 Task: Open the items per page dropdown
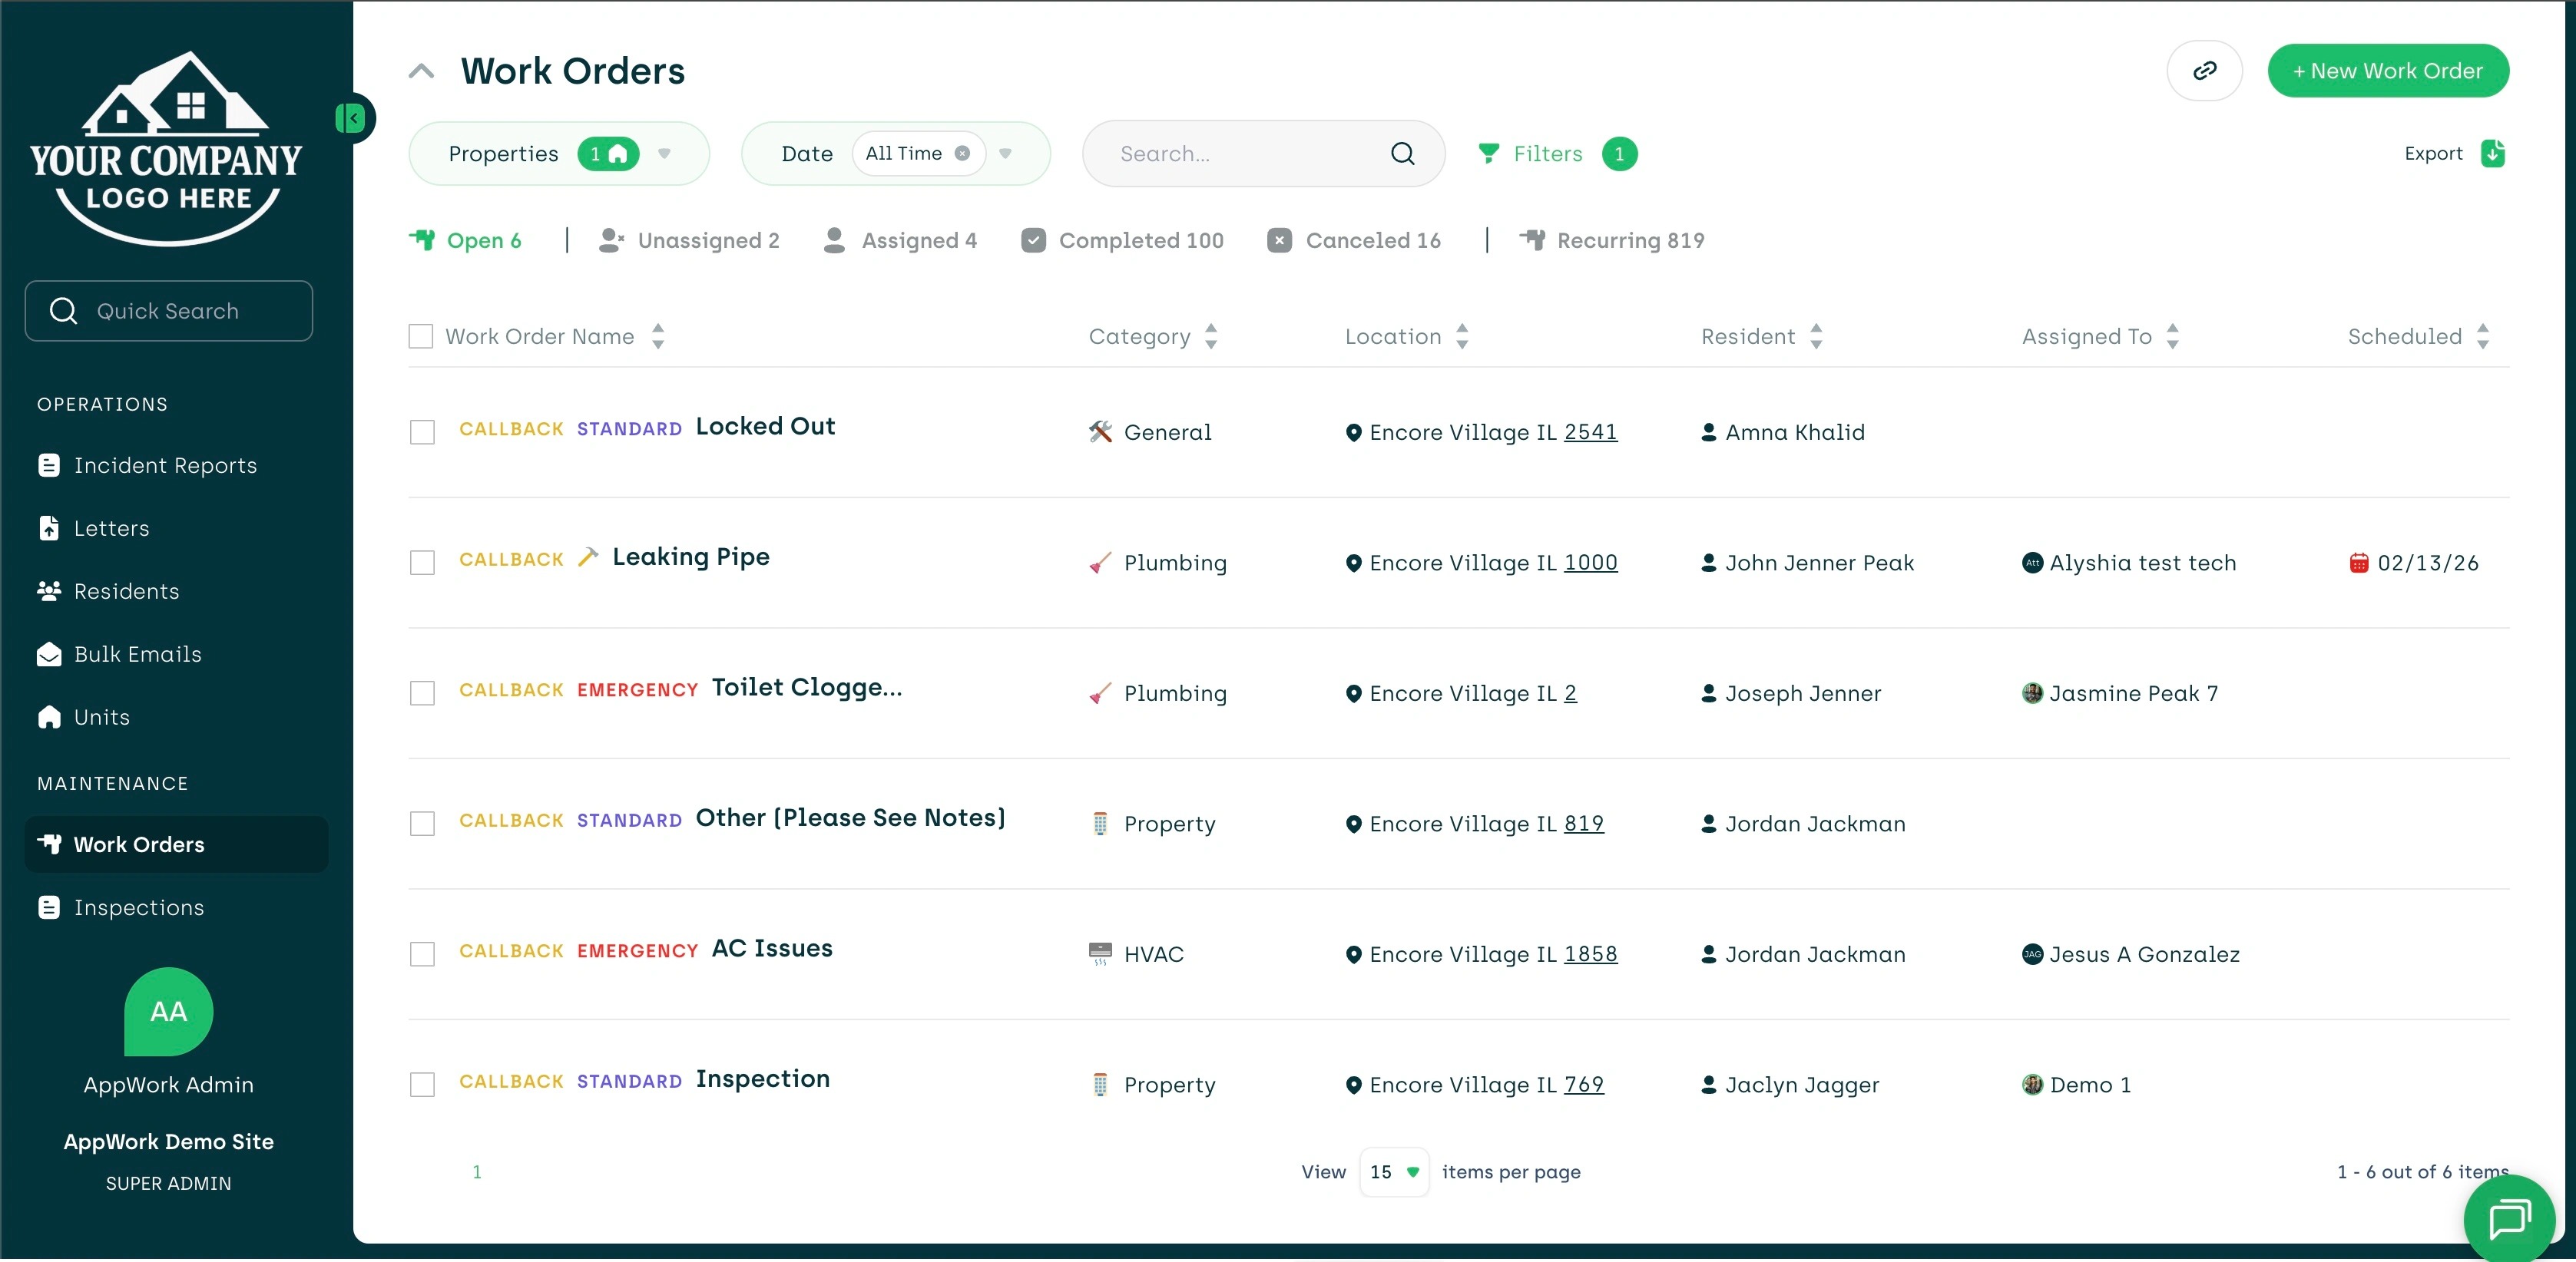1394,1172
